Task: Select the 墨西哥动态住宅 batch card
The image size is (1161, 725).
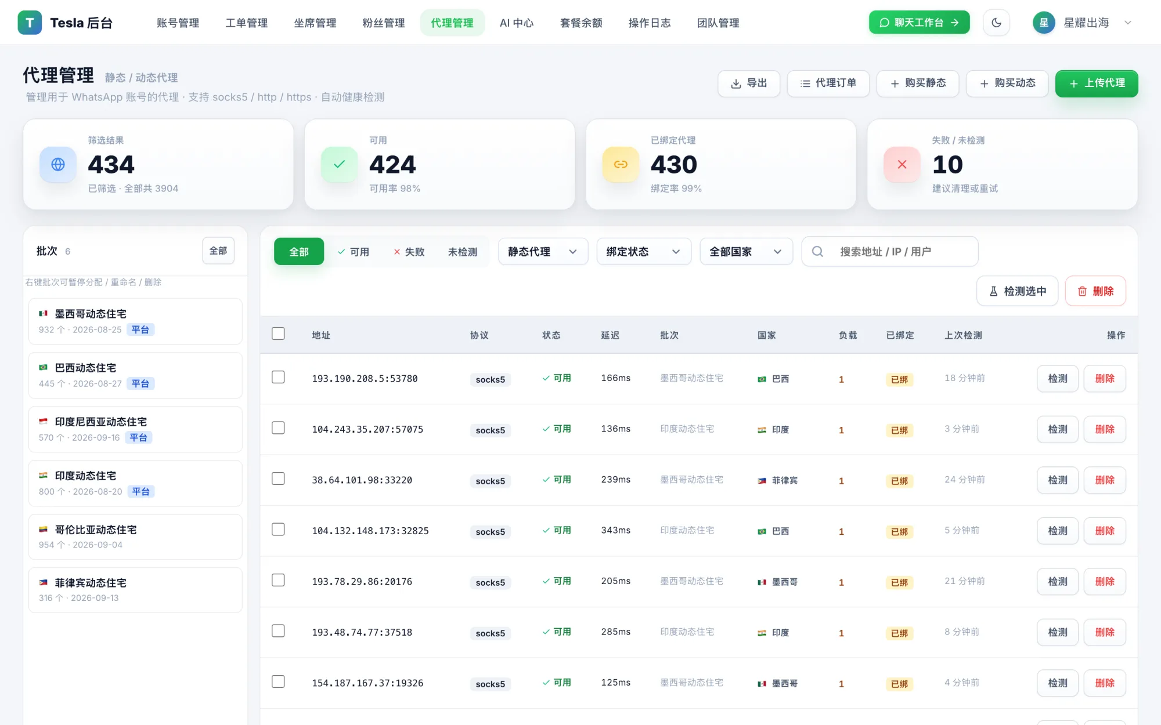Action: click(135, 321)
